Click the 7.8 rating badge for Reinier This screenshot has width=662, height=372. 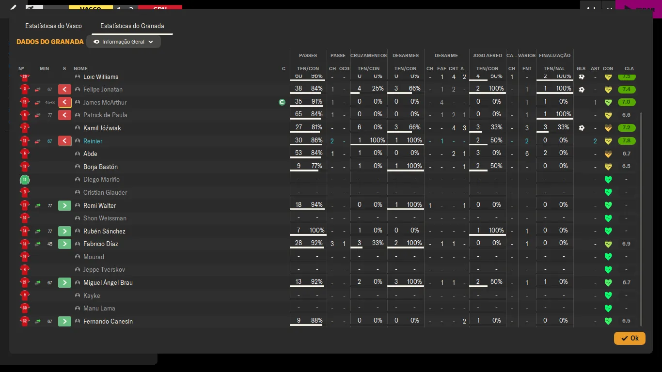[627, 141]
